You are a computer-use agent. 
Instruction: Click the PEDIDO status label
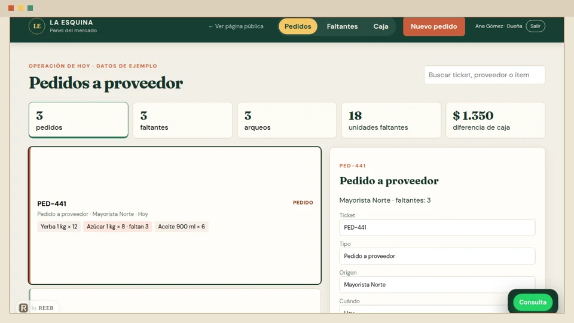[303, 203]
